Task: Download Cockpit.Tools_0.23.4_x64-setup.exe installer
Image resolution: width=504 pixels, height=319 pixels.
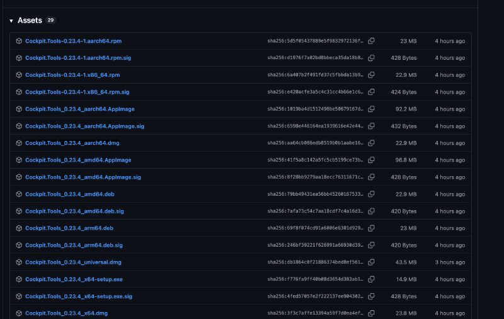Action: point(74,279)
